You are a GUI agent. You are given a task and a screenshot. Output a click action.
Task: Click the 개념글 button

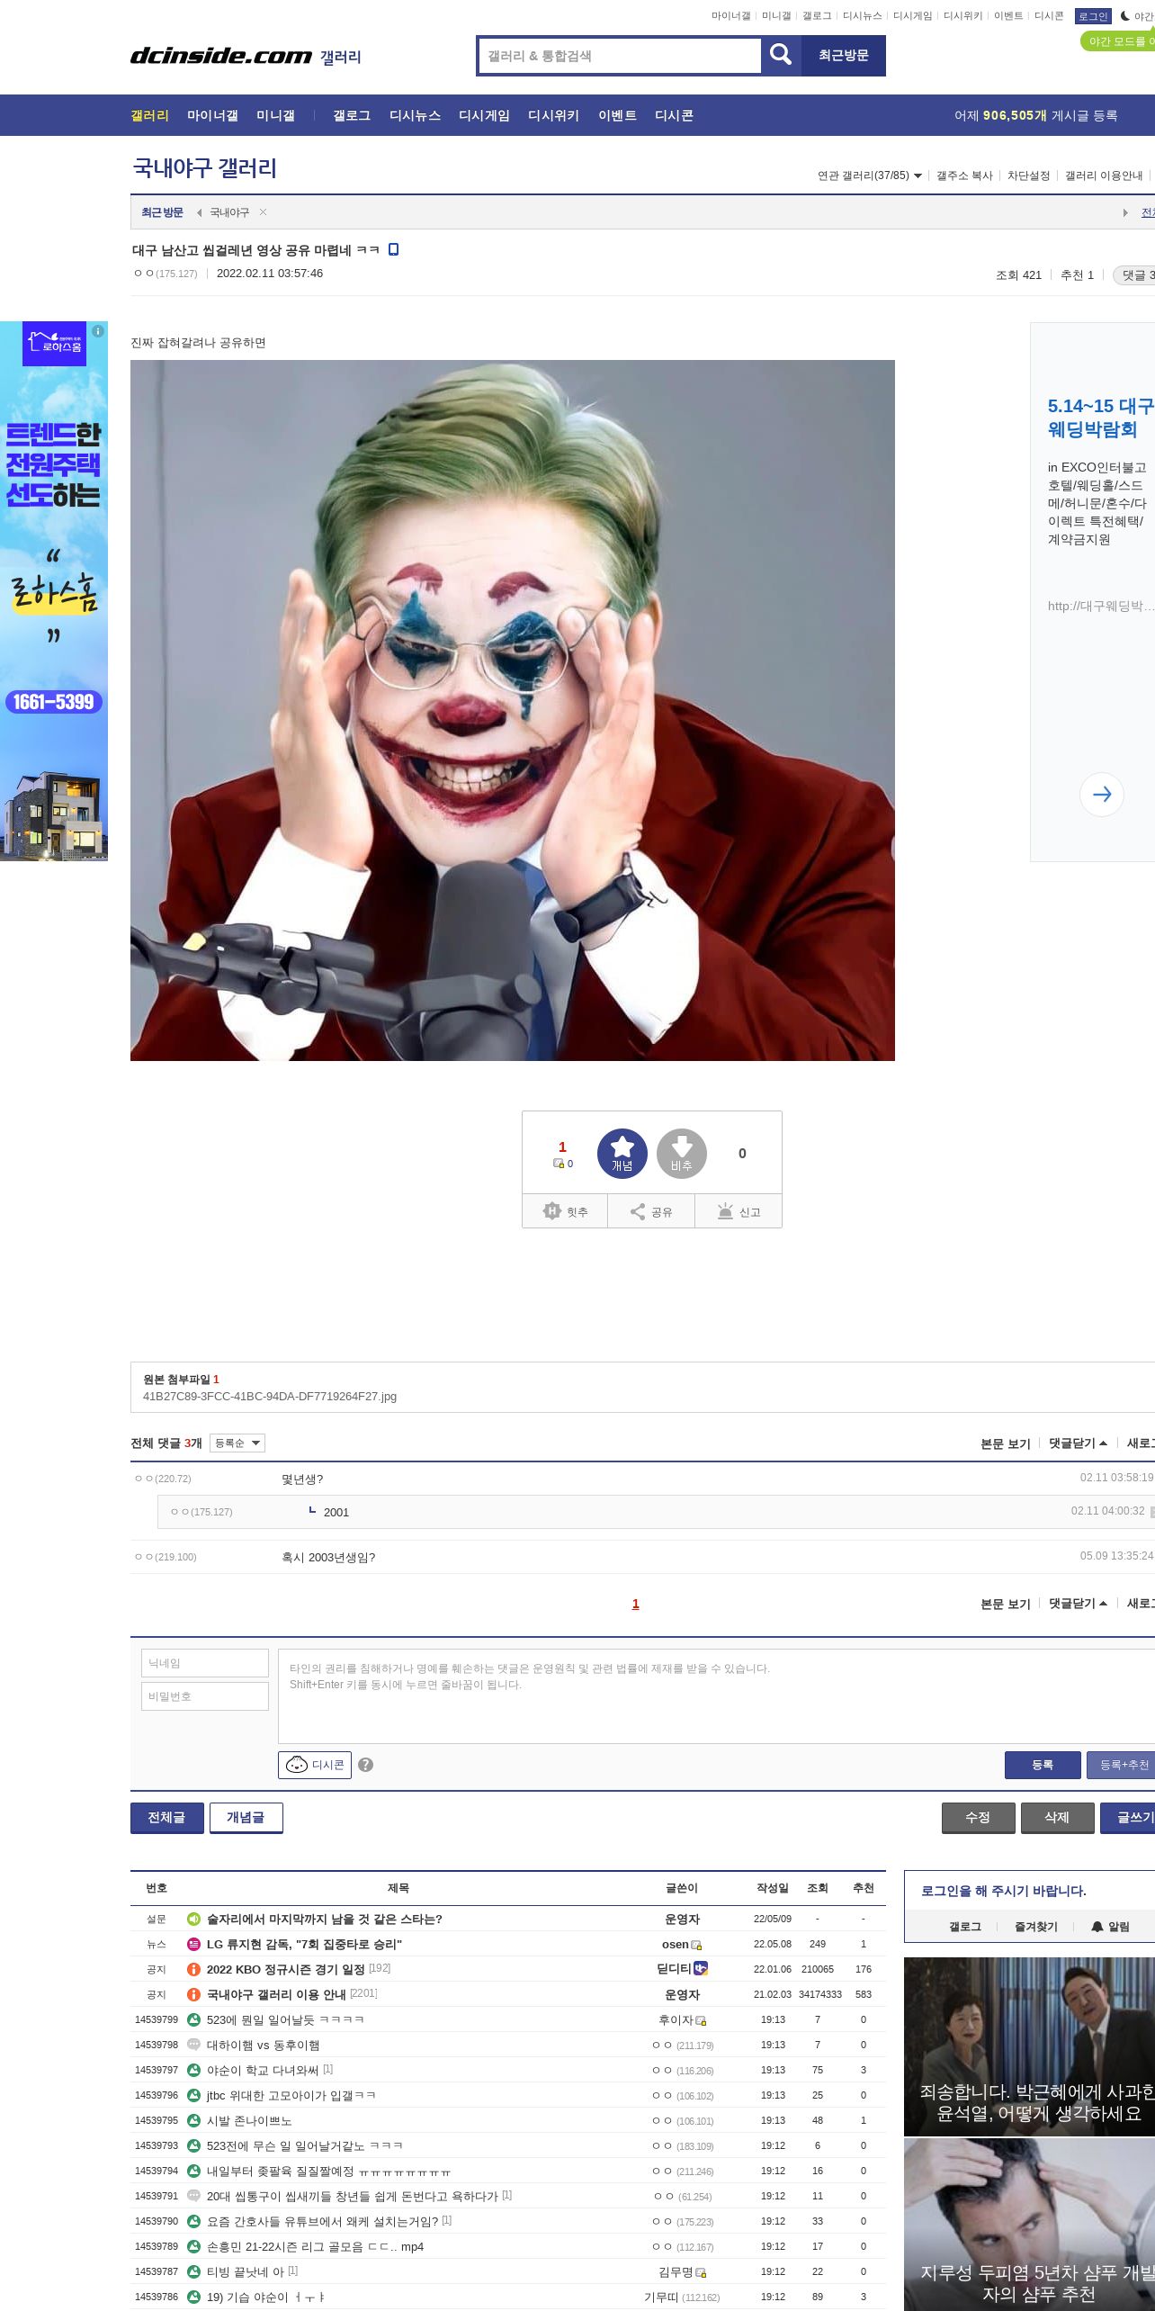246,1817
